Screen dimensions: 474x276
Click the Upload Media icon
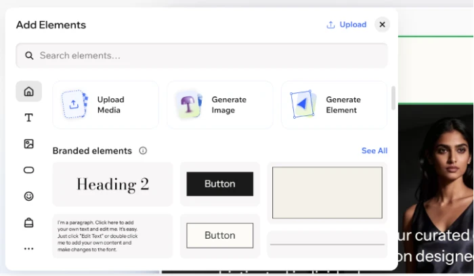(x=74, y=104)
